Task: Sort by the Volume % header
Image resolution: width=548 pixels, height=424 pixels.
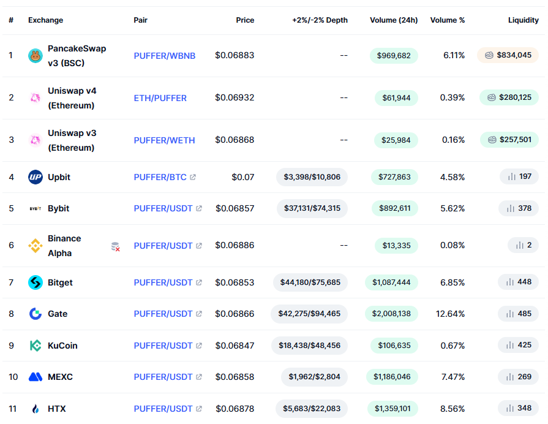Action: (448, 20)
